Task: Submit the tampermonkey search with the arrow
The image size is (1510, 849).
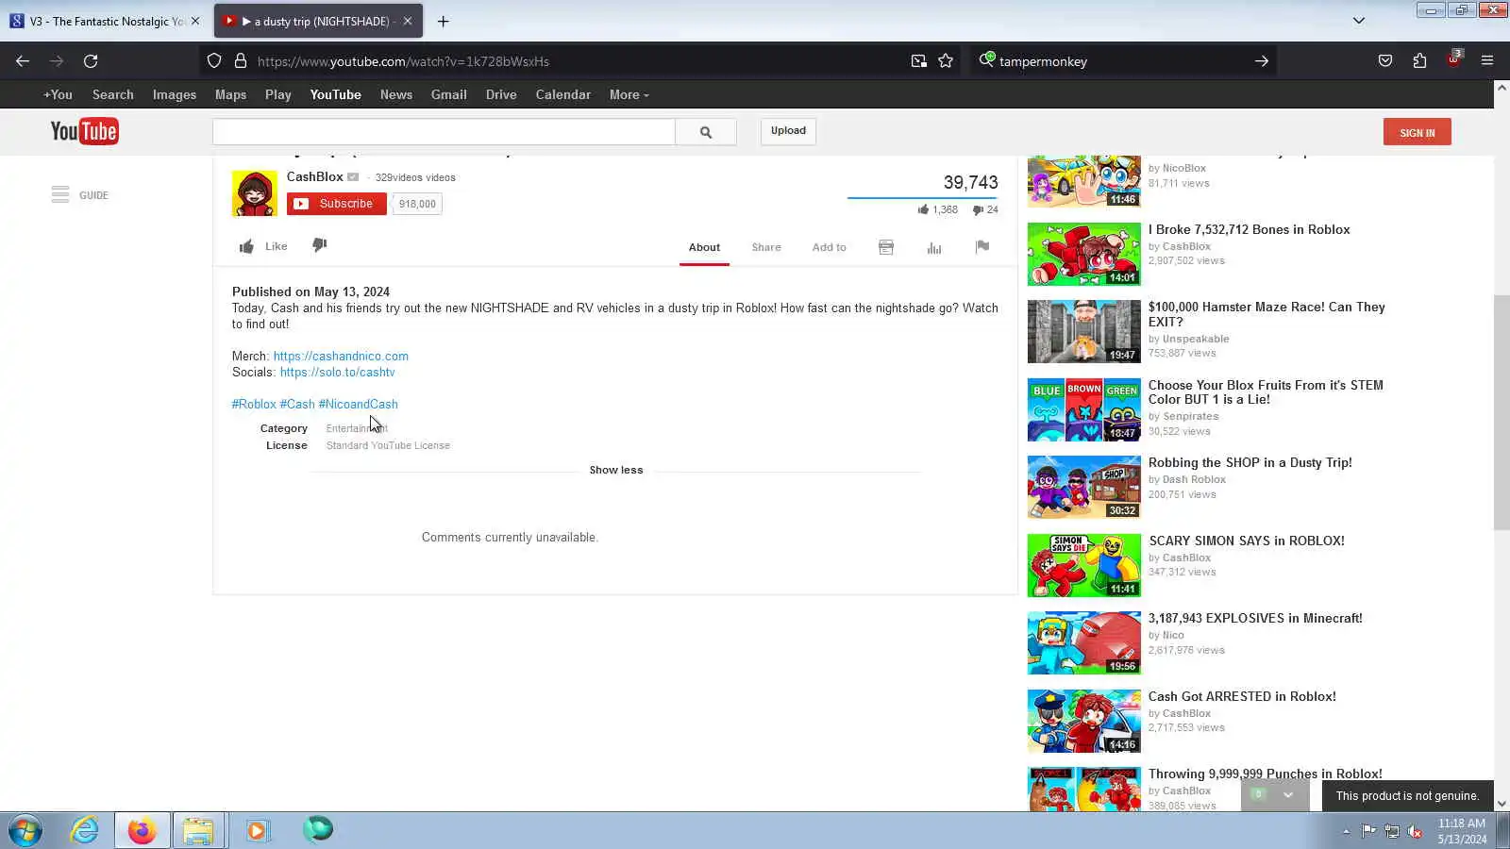Action: [1262, 61]
